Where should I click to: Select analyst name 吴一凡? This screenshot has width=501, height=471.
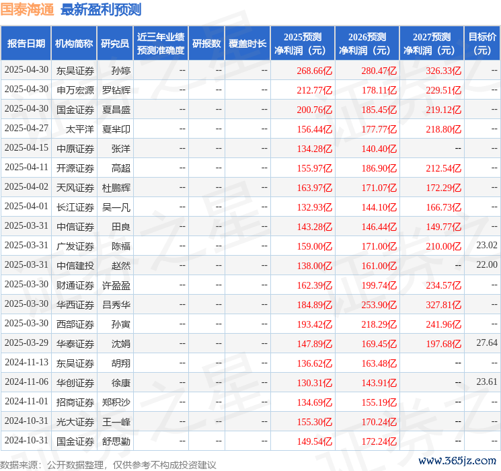pos(116,207)
